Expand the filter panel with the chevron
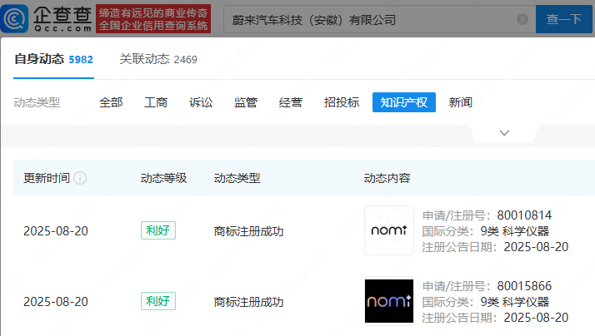 coord(504,133)
